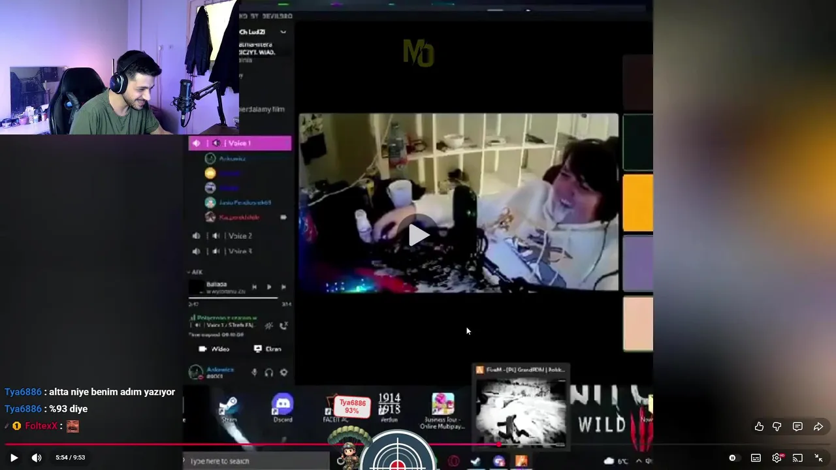Click the chat message '%93 diye'
This screenshot has height=470, width=836.
[x=69, y=409]
